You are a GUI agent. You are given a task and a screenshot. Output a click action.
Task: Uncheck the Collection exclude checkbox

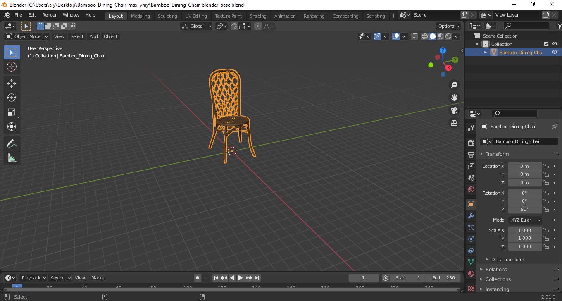coord(546,44)
